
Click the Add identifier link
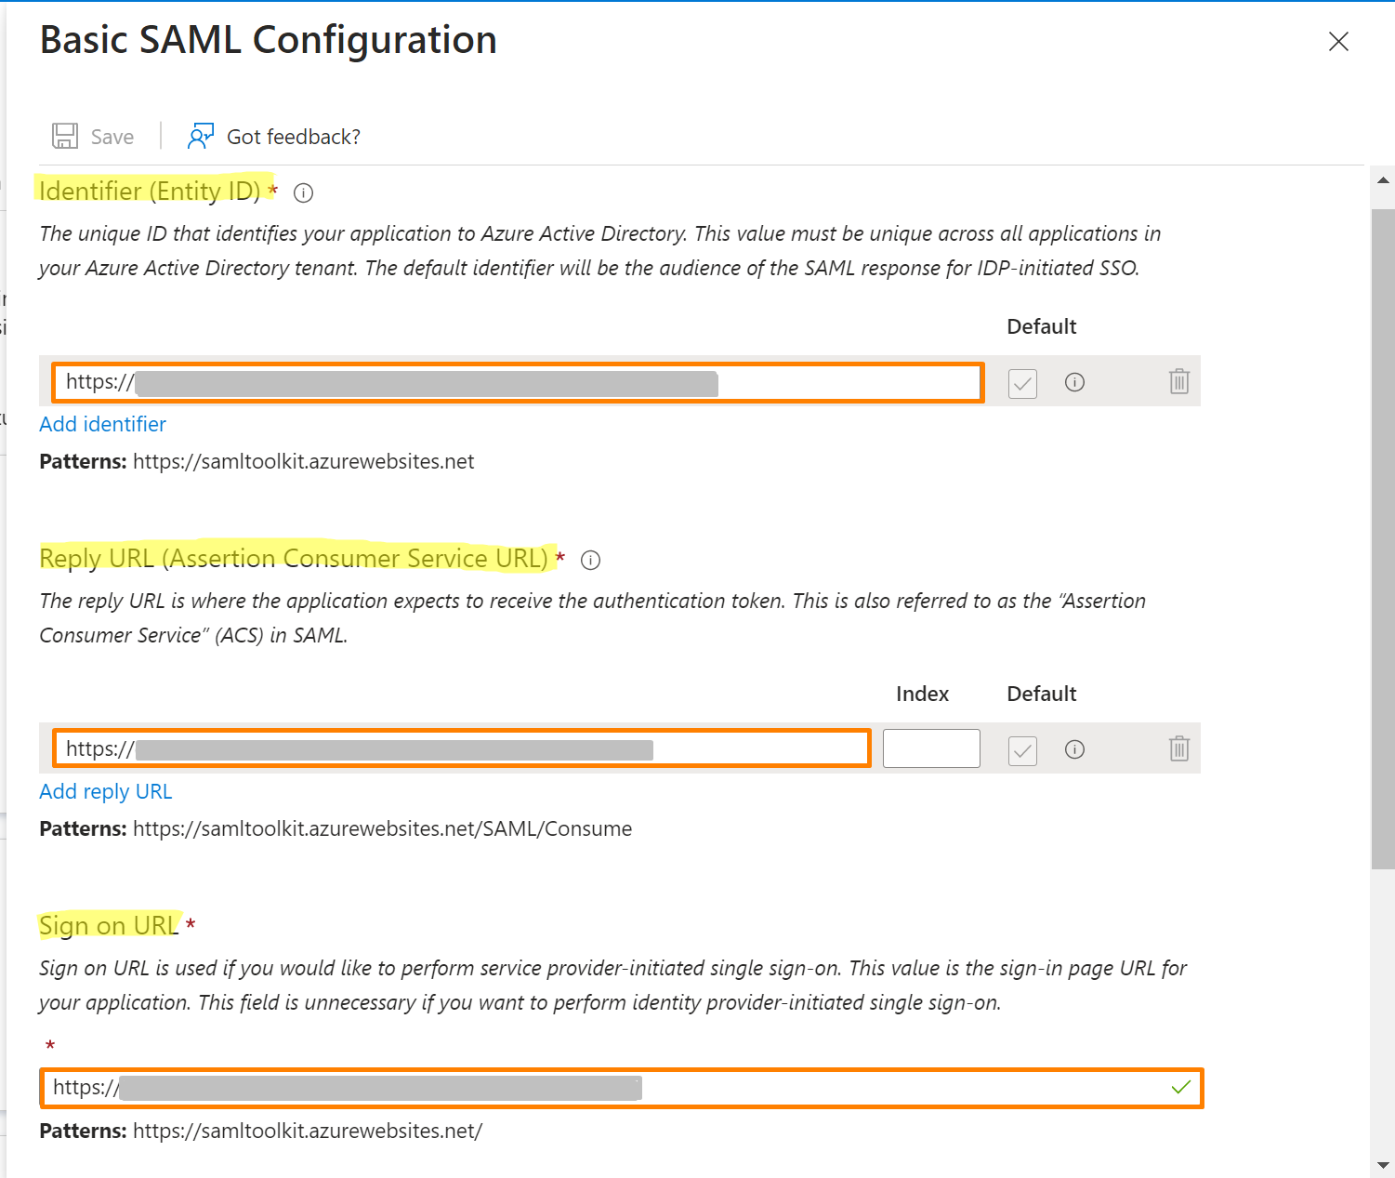point(102,424)
